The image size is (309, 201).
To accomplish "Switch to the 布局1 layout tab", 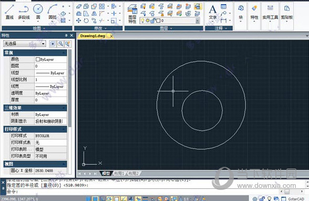I will [119, 173].
